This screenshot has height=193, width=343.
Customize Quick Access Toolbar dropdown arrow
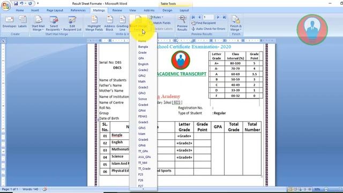pyautogui.click(x=38, y=4)
